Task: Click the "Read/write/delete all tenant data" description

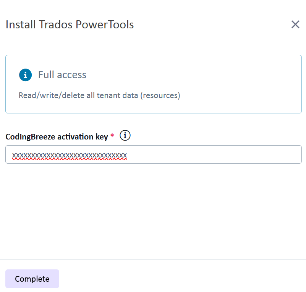Action: (x=78, y=95)
